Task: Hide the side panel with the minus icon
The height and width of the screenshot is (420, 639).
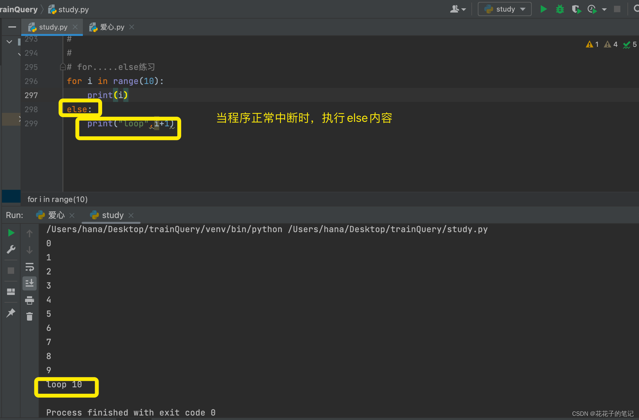Action: [x=12, y=27]
